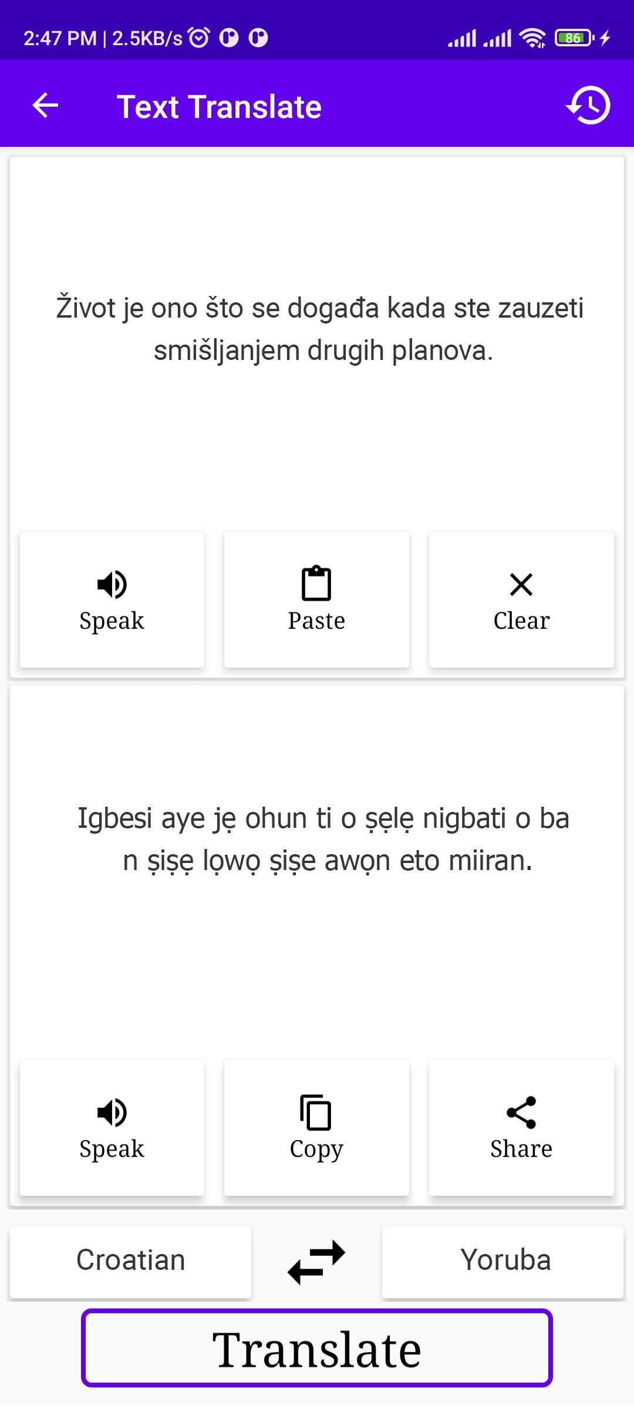Viewport: 634px width, 1409px height.
Task: Open translation history clock icon
Action: coord(588,106)
